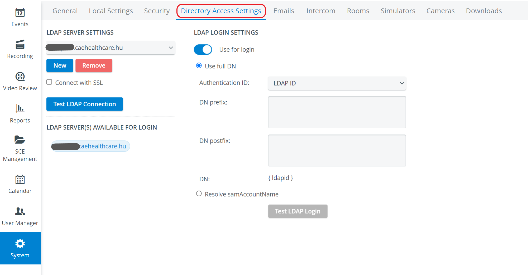528x275 pixels.
Task: Open the Calendar grid icon
Action: click(20, 179)
